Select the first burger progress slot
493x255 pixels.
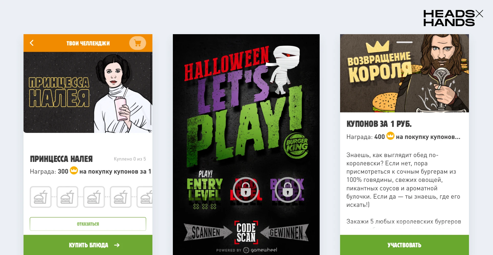tap(41, 197)
